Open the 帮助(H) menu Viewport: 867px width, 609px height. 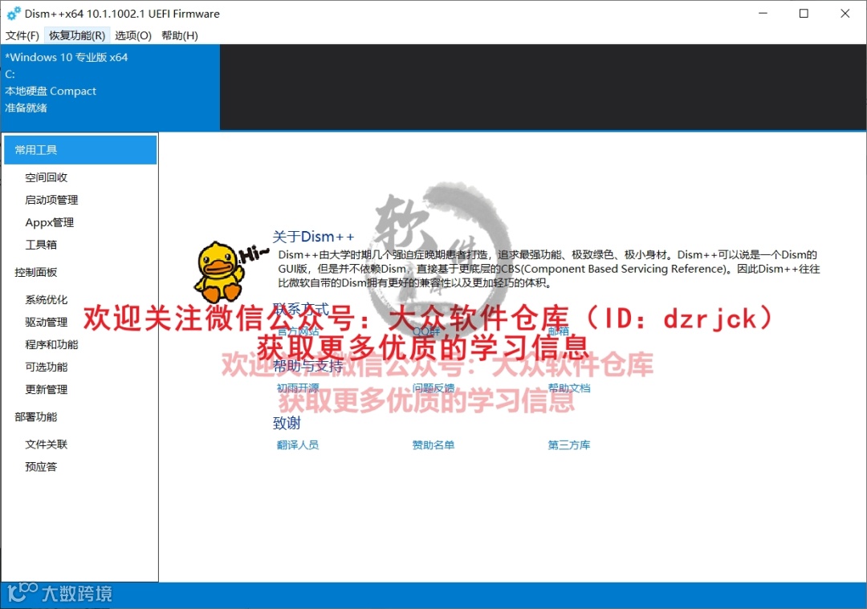(x=180, y=35)
